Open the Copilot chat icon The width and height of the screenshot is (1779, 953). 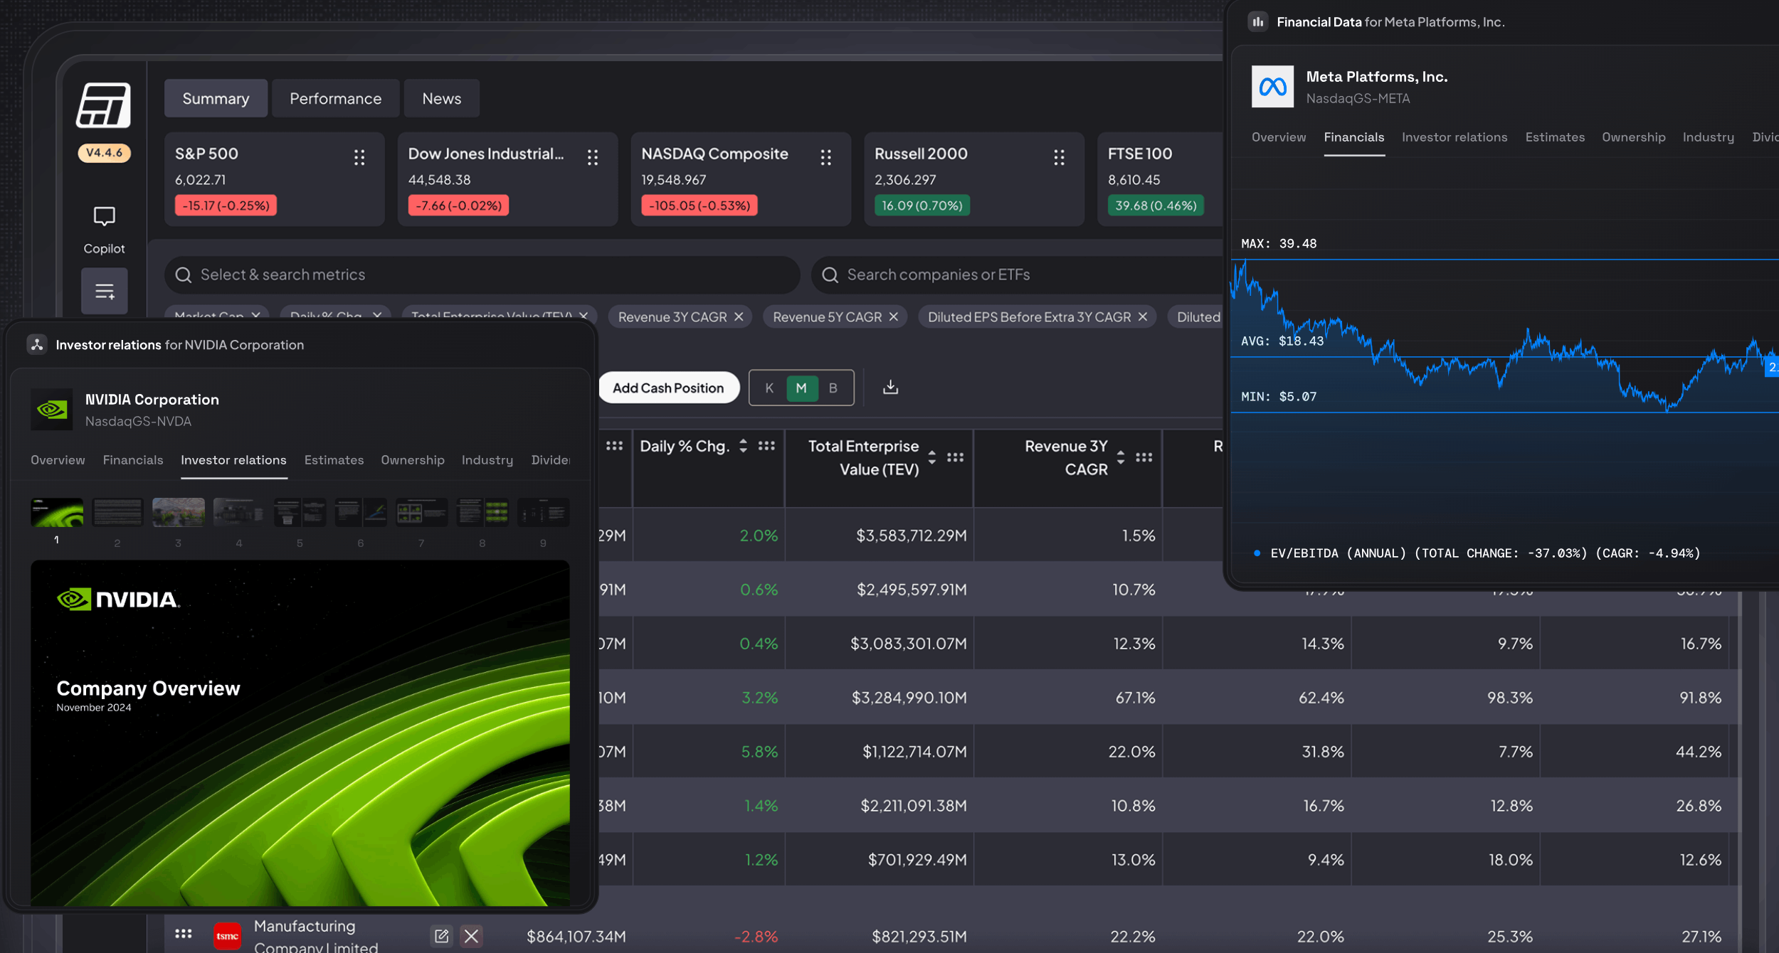point(104,216)
